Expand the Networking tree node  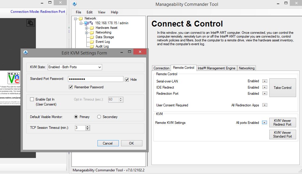click(x=86, y=33)
